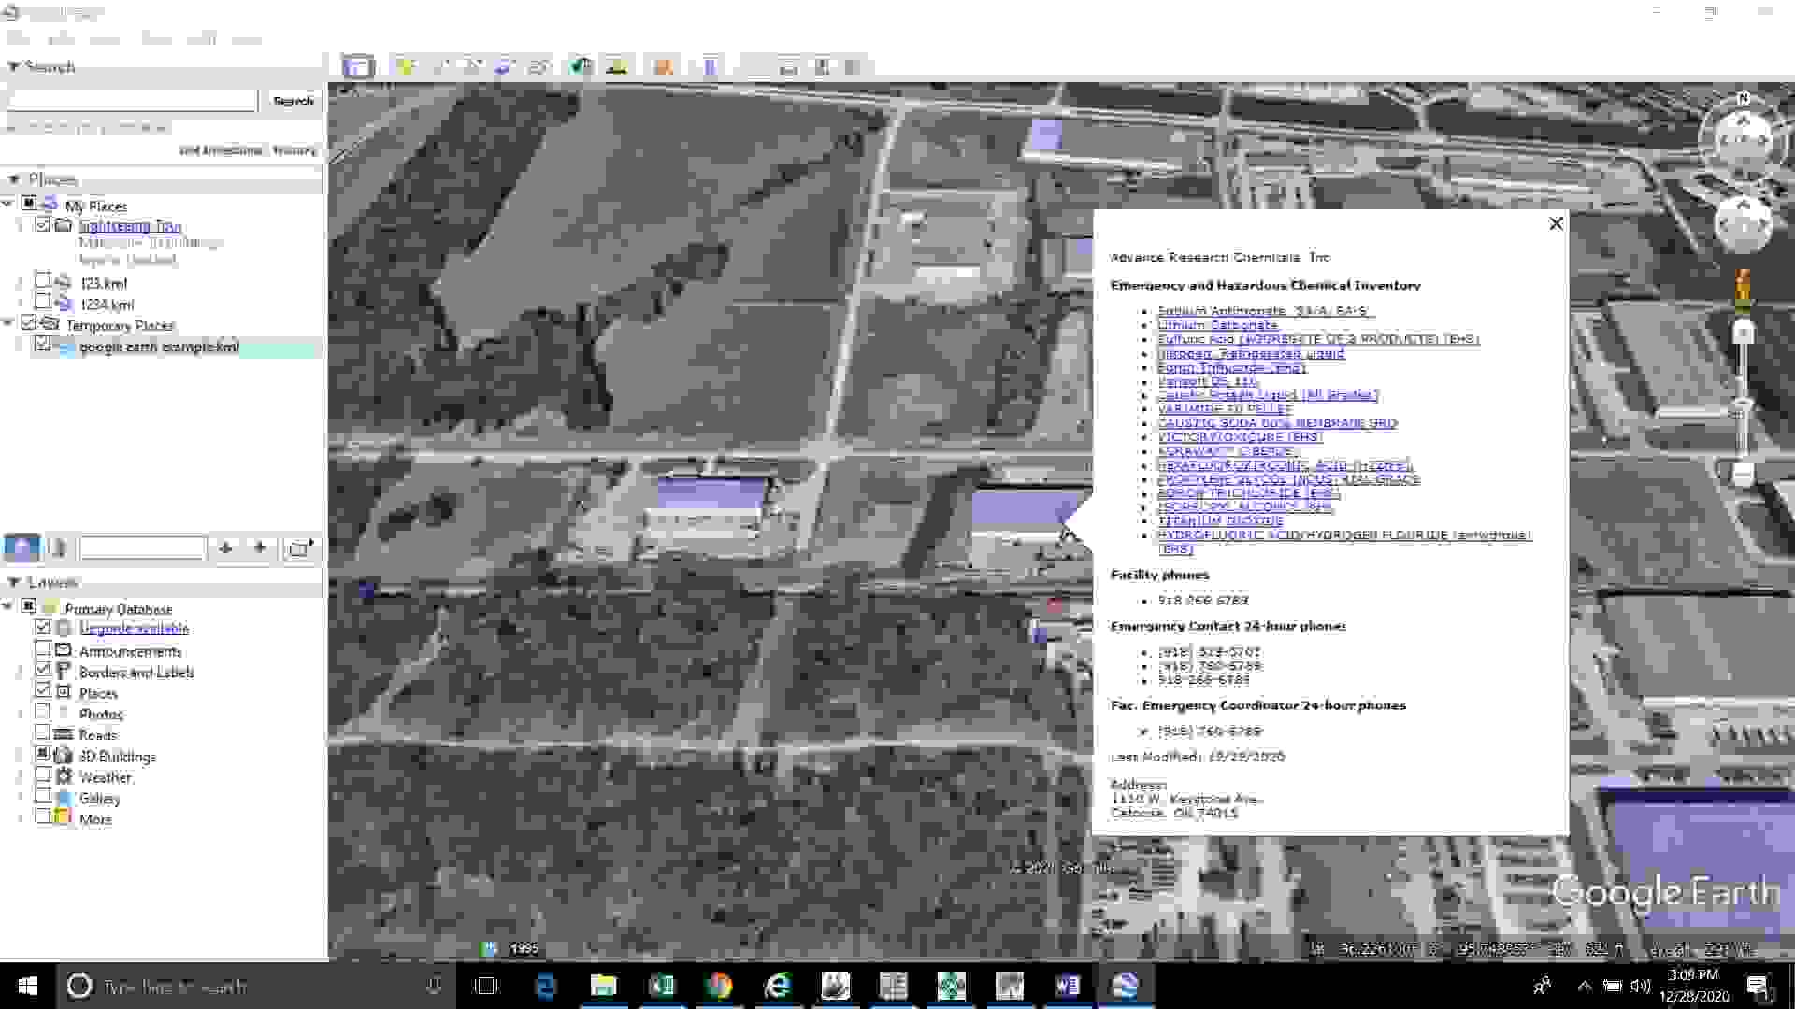Screen dimensions: 1795x1009
Task: Click the Add Placemark pin icon
Action: click(405, 66)
